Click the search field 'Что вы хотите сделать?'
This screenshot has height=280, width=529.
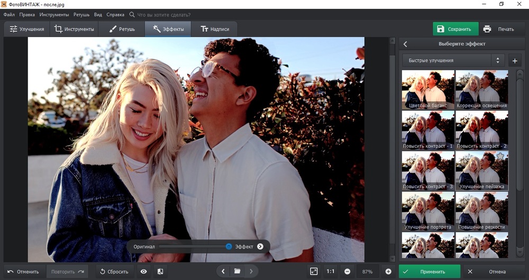point(163,15)
